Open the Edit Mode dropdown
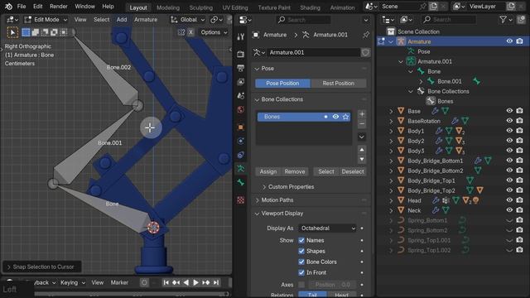530x298 pixels. coord(46,20)
